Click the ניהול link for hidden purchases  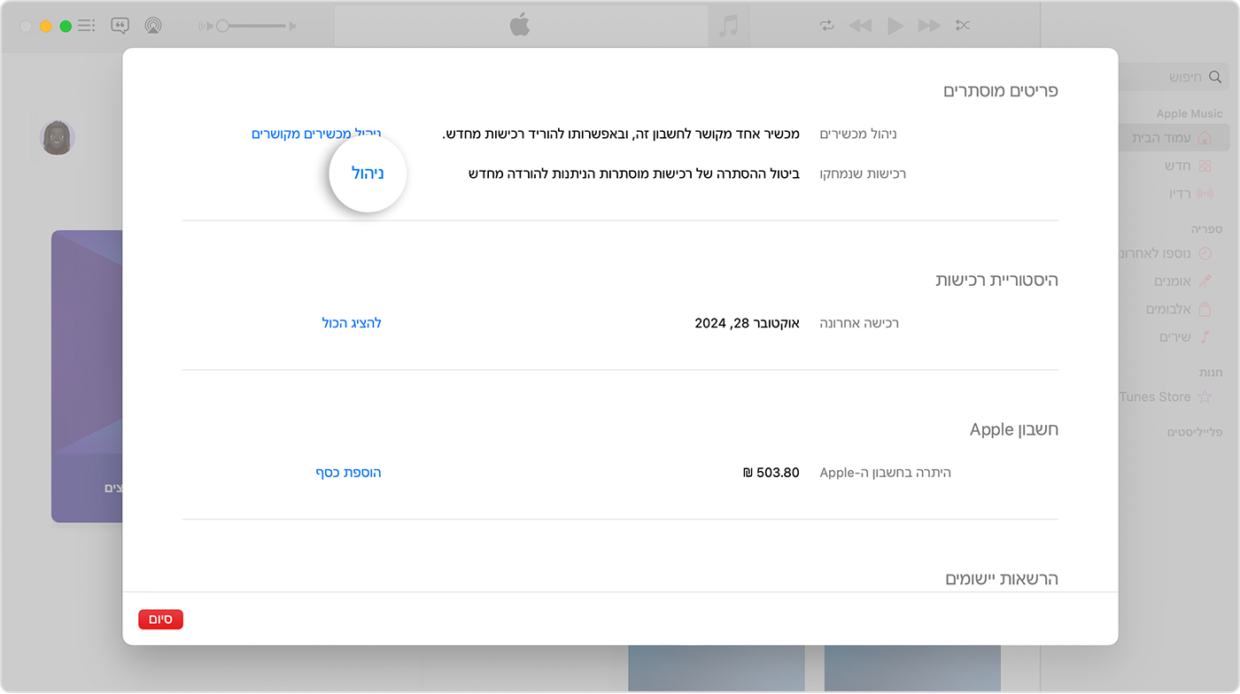[368, 173]
